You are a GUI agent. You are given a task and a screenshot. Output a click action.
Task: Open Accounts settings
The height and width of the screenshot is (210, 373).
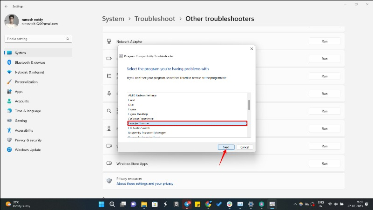coord(21,101)
